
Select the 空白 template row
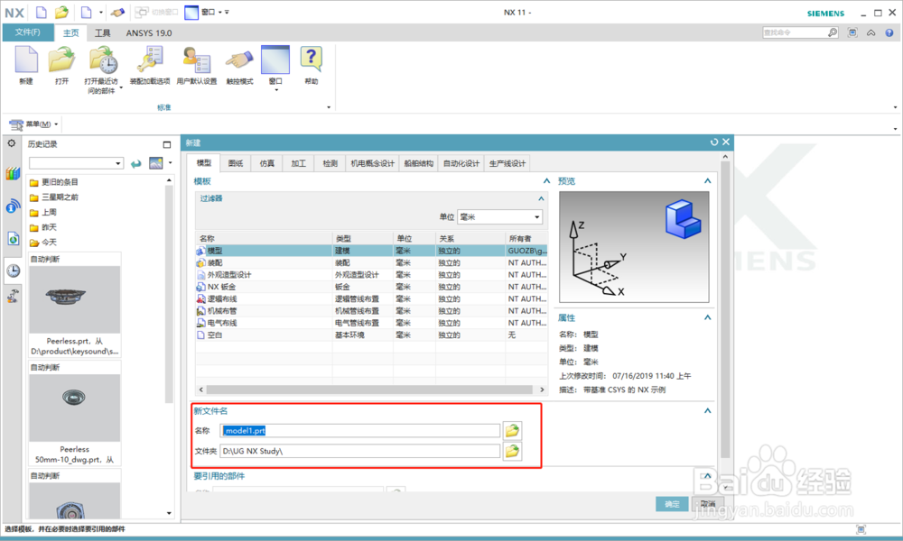[x=371, y=335]
